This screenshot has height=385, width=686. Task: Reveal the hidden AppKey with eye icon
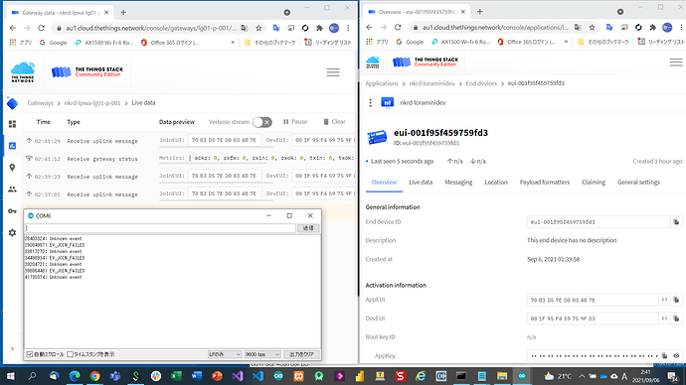click(676, 356)
